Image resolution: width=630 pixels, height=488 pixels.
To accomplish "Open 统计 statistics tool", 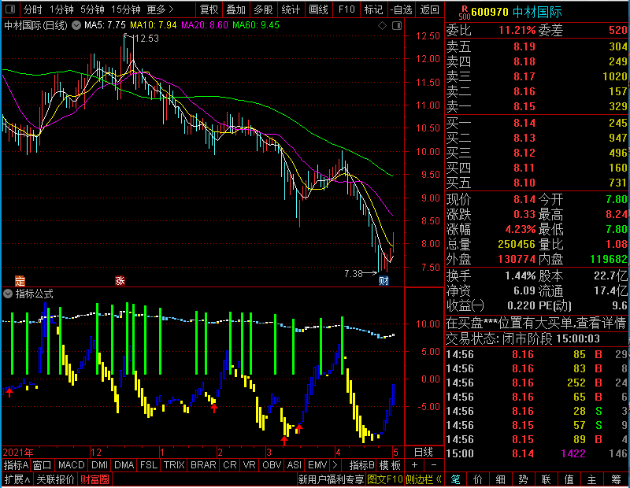I will [291, 9].
